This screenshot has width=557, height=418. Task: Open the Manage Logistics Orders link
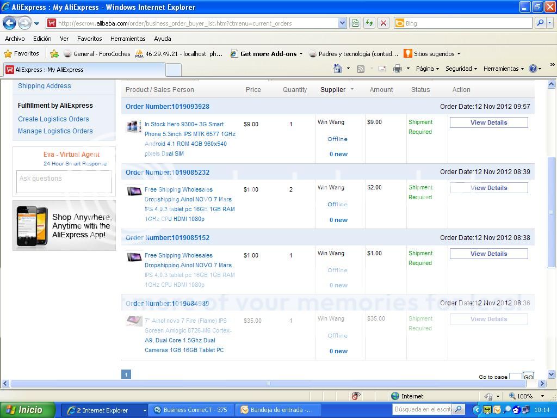55,131
